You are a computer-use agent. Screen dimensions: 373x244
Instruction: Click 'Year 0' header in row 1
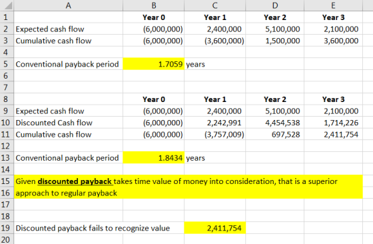(154, 17)
